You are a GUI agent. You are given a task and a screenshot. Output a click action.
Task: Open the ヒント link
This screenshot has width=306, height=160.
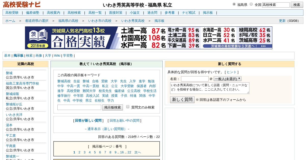(x=232, y=72)
